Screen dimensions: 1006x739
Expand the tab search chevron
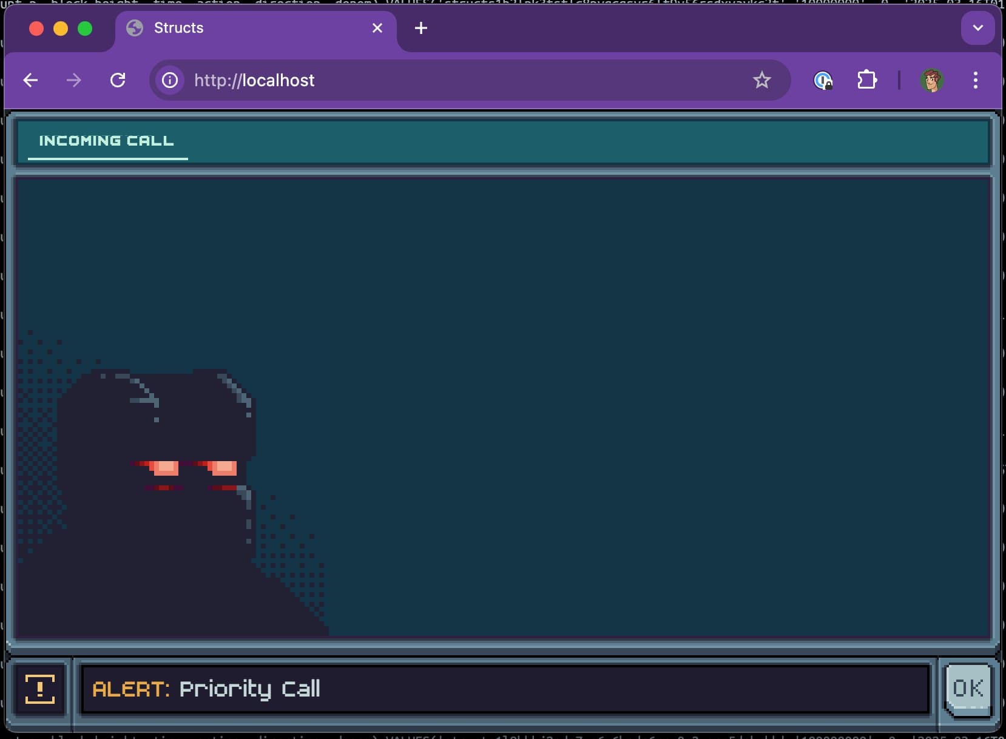[x=977, y=28]
